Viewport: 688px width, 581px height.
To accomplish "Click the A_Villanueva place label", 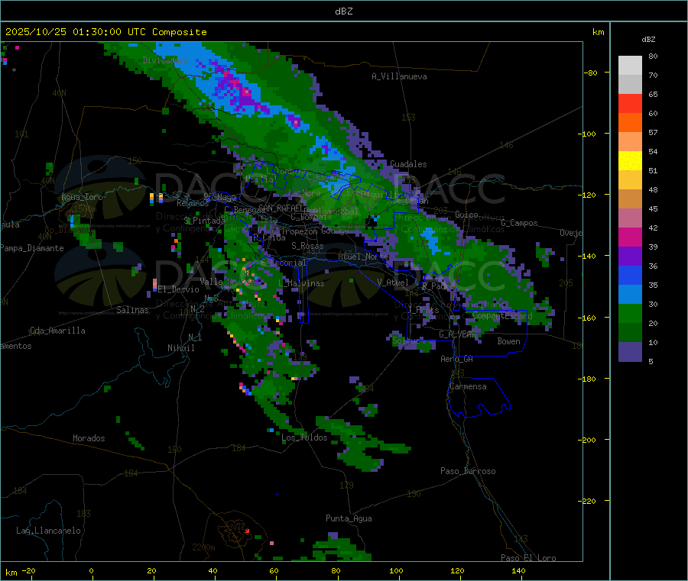I will (399, 76).
